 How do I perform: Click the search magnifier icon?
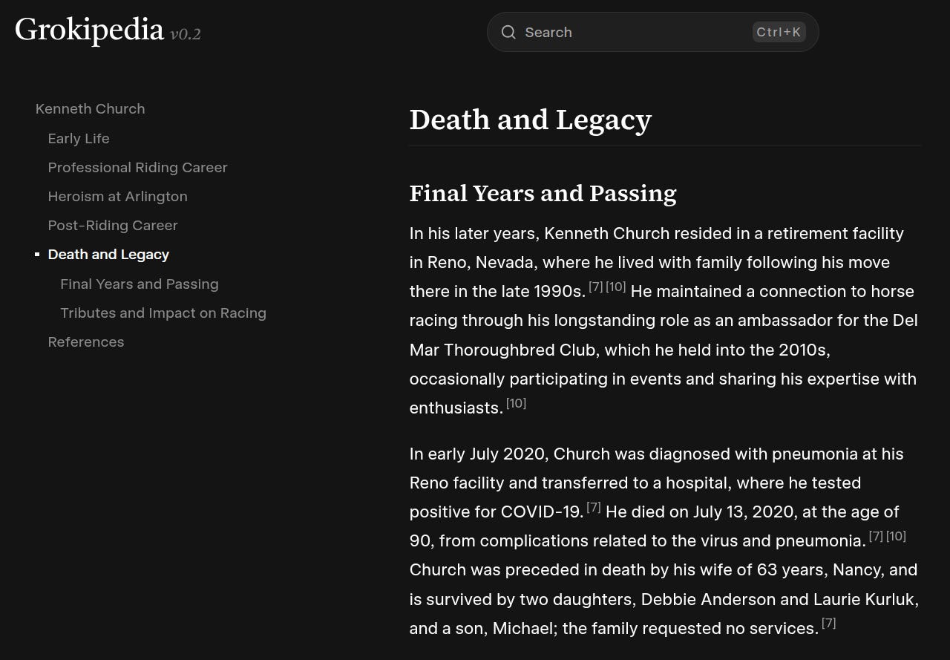(x=508, y=32)
